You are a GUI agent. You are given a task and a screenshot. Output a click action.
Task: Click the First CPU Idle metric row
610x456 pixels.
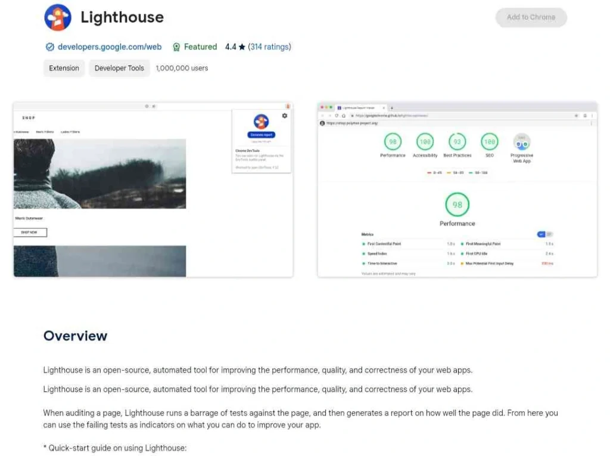tap(507, 253)
